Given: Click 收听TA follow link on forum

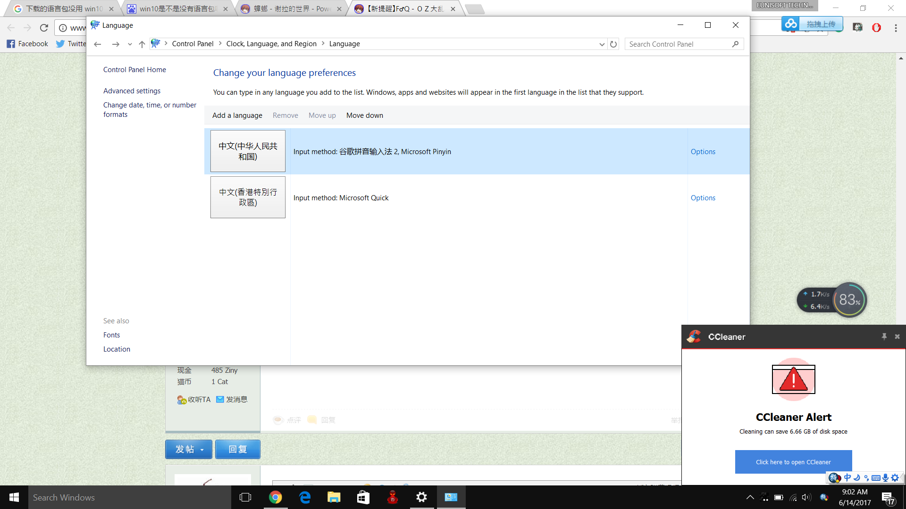Looking at the screenshot, I should 194,400.
